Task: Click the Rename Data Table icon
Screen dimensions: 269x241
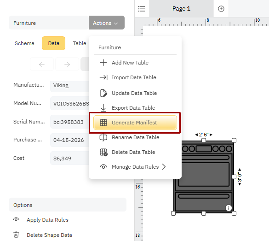Action: click(x=103, y=137)
